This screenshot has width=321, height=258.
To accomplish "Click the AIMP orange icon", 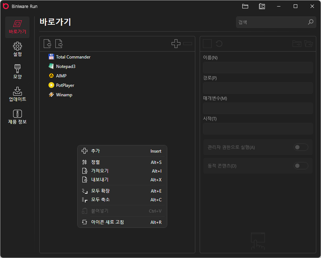I will (x=51, y=76).
